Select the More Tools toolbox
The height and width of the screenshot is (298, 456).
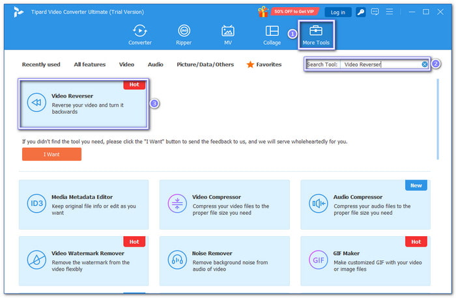click(316, 35)
